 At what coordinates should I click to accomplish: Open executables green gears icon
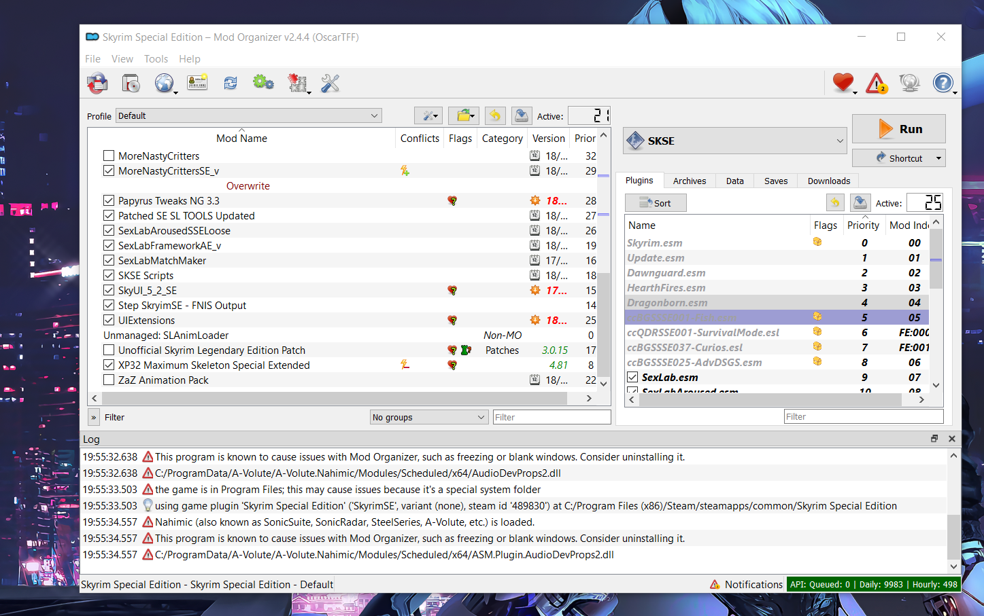pyautogui.click(x=263, y=83)
